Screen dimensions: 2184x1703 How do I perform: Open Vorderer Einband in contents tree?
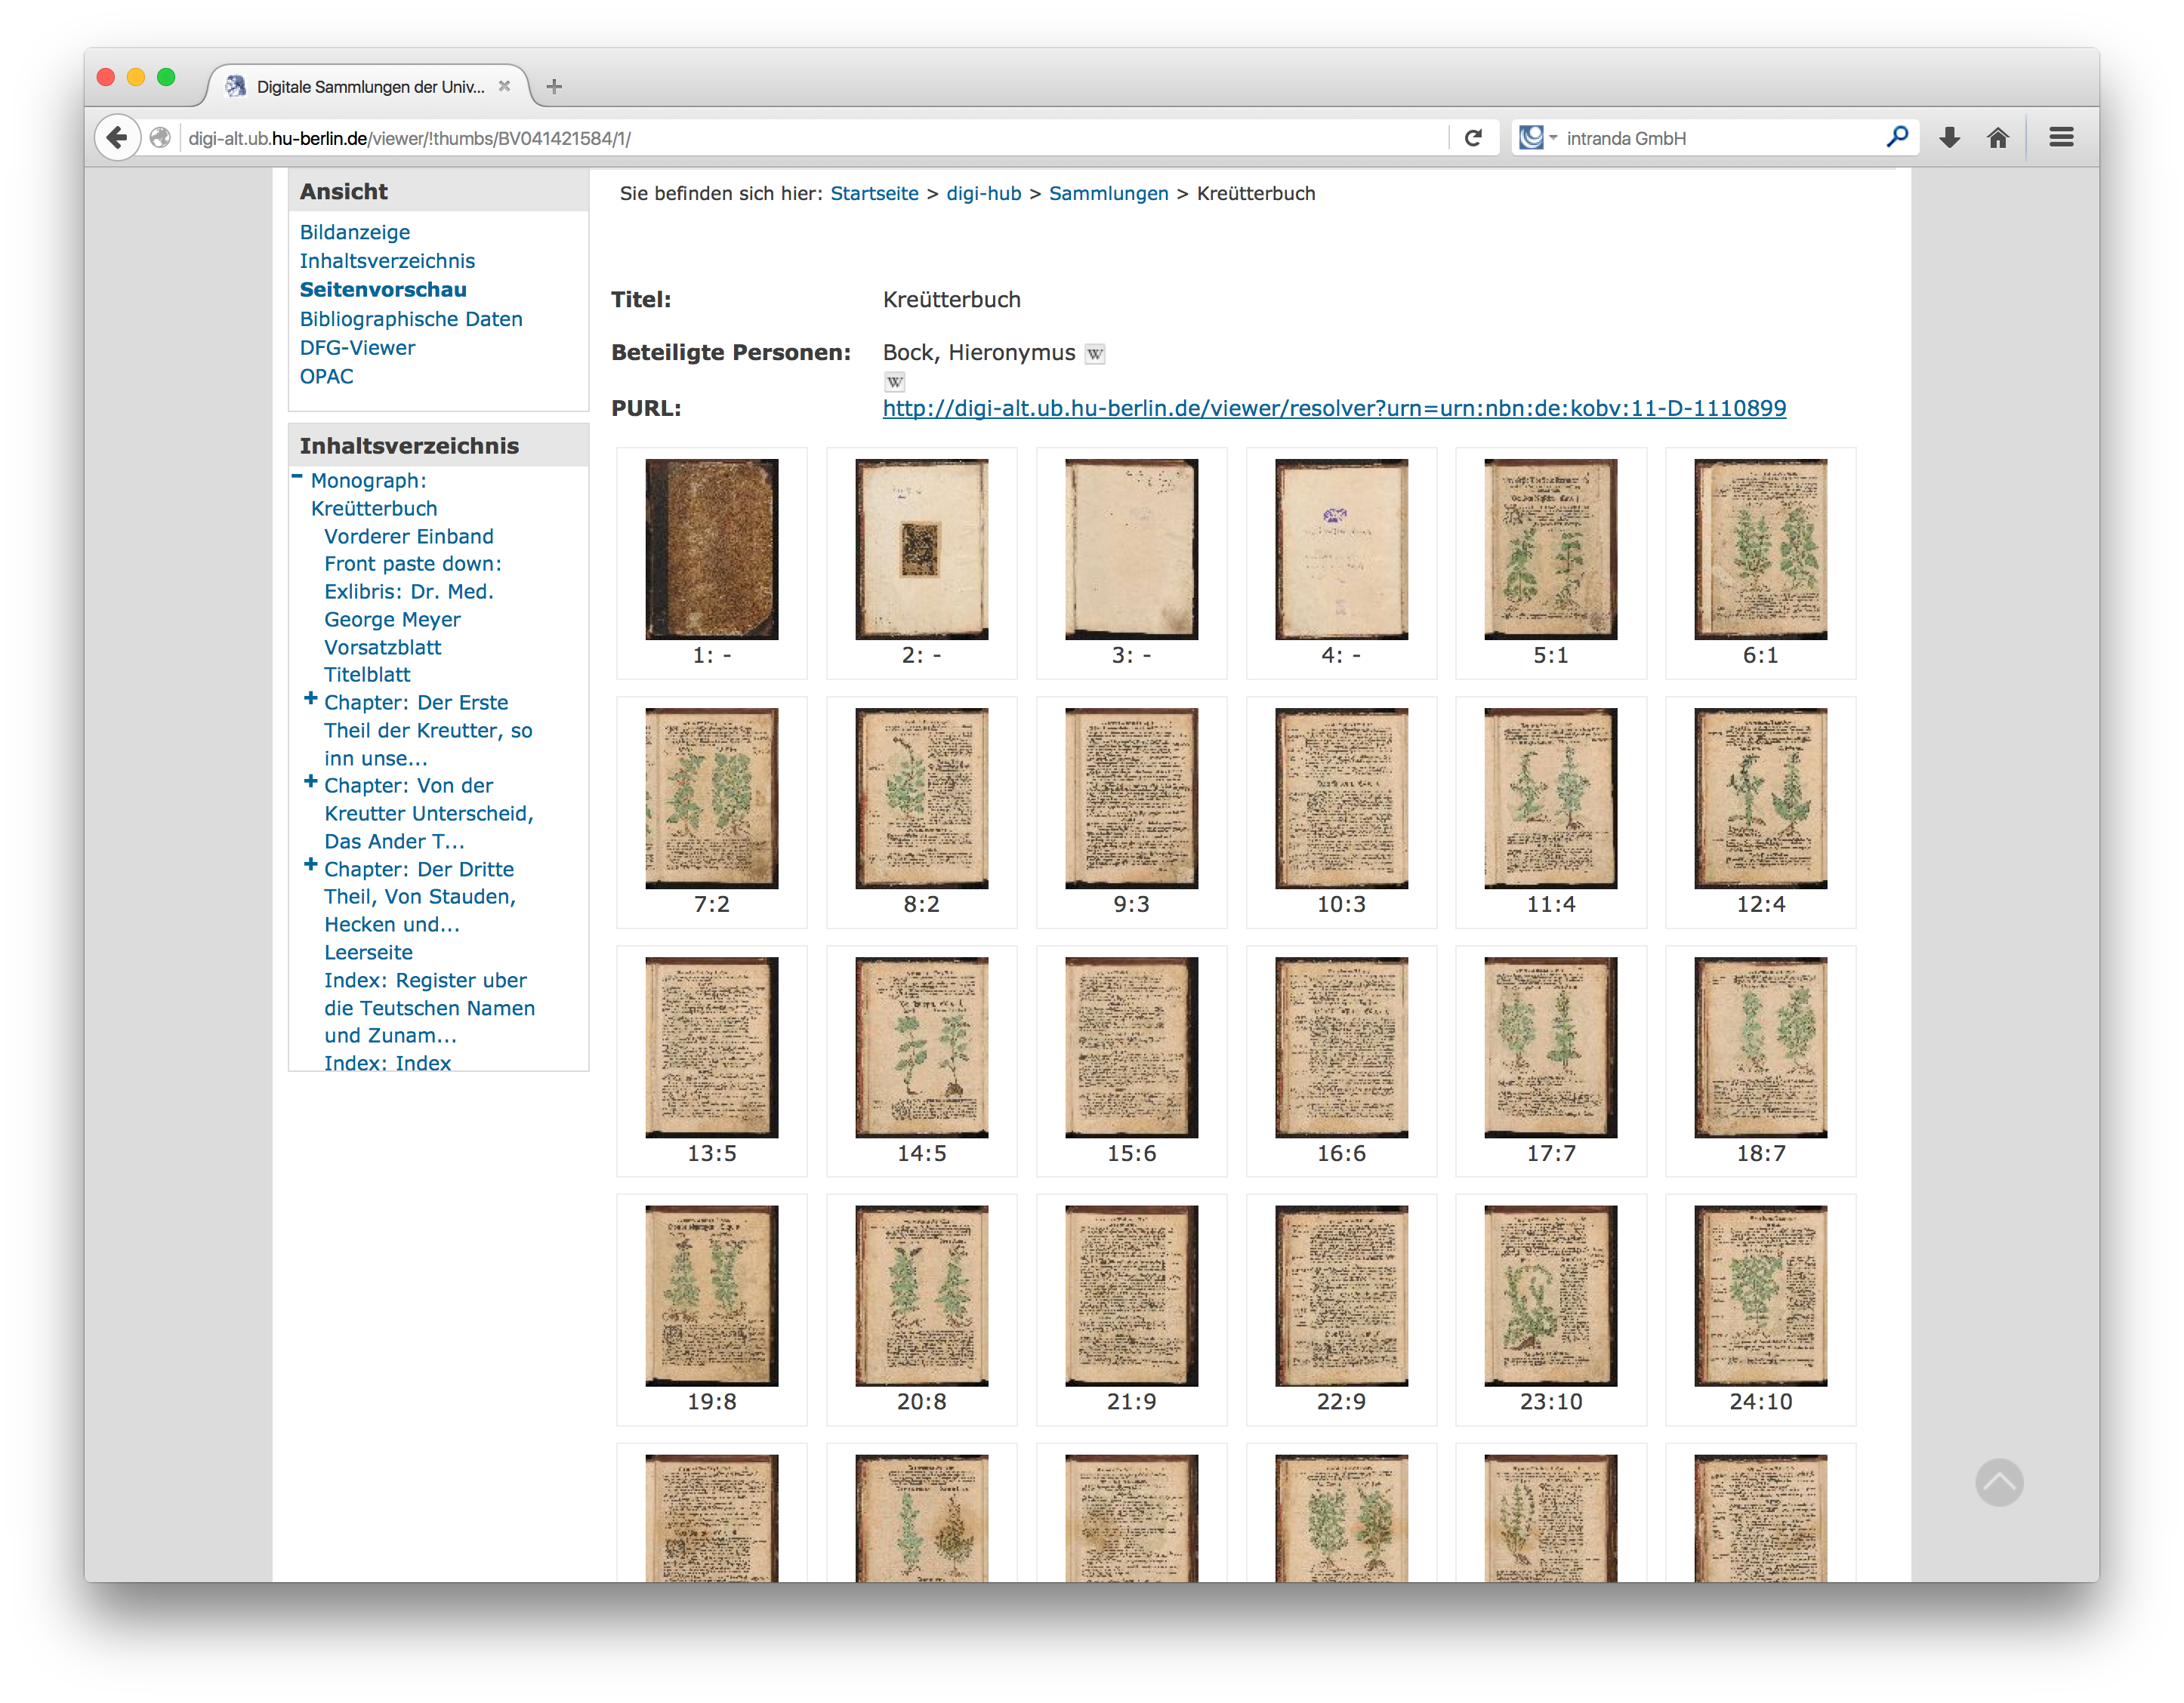coord(408,537)
